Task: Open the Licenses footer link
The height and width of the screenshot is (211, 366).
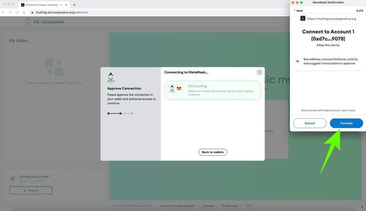Action: tap(208, 206)
